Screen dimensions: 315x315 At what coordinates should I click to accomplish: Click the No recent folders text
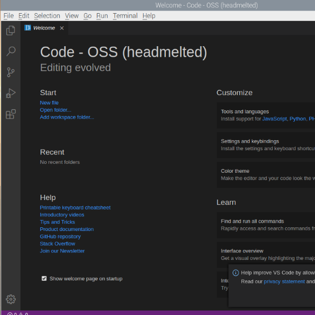pos(60,162)
